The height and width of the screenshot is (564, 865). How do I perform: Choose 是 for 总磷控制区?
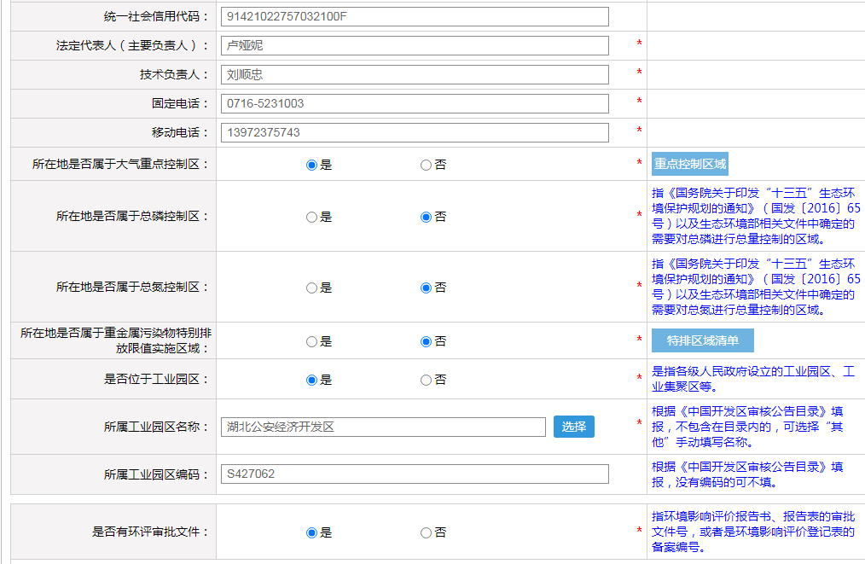[x=311, y=217]
